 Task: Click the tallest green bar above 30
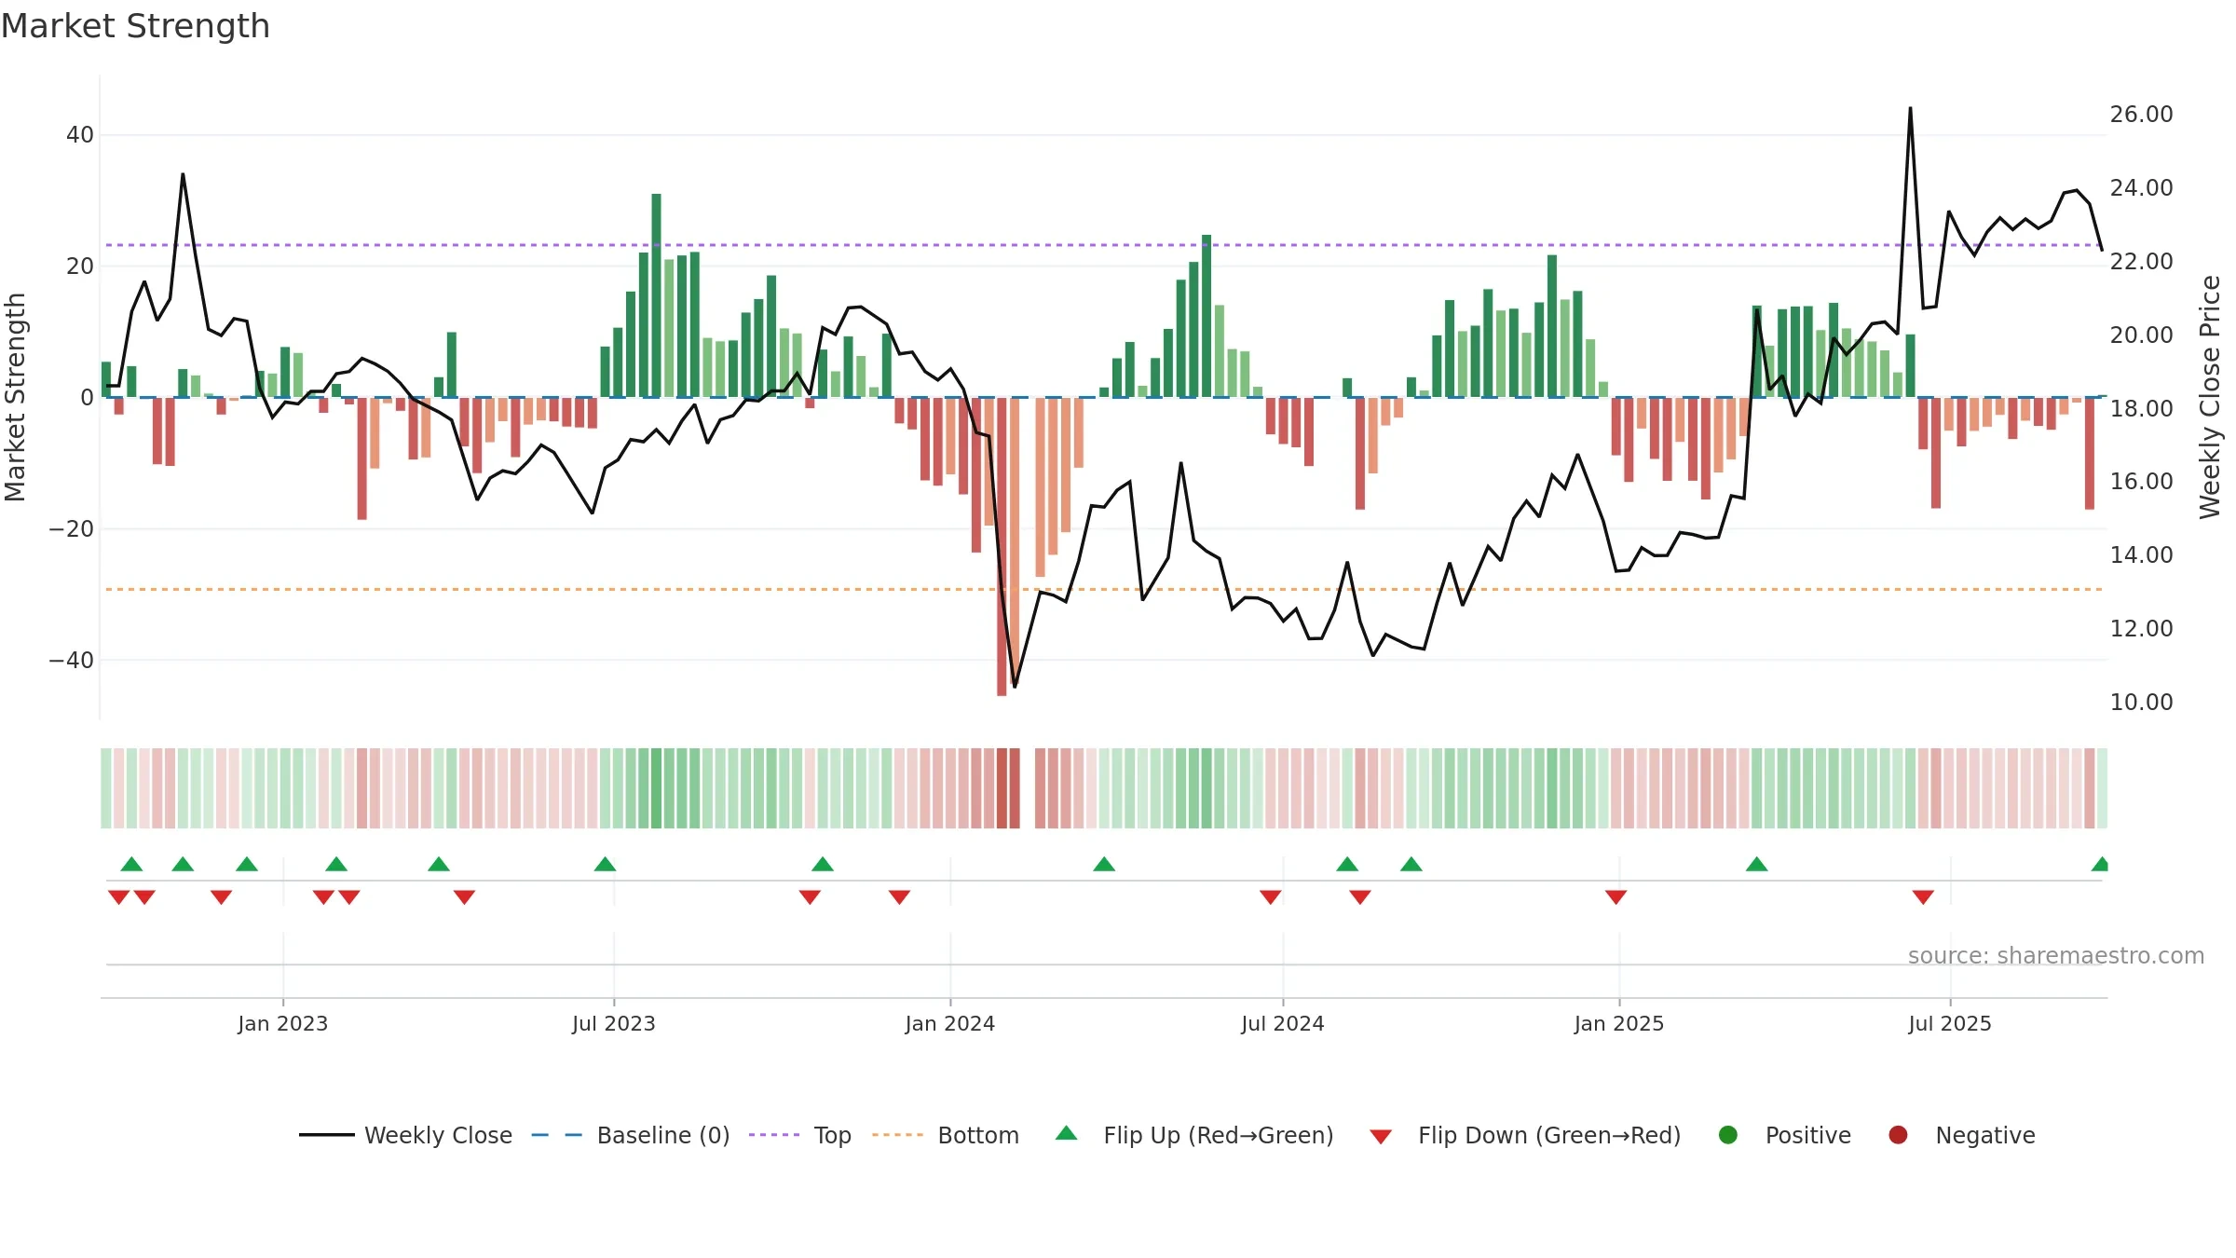[x=656, y=295]
